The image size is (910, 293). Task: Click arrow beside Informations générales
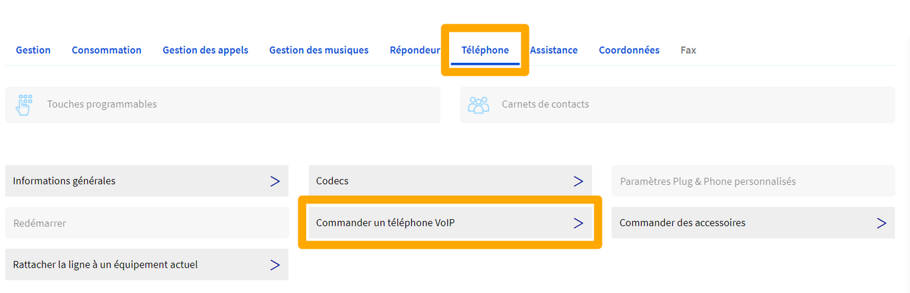(275, 181)
